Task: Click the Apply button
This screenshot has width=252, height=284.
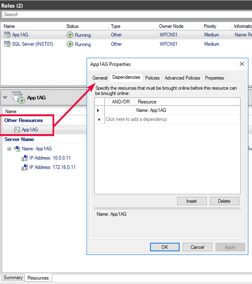Action: pos(230,247)
